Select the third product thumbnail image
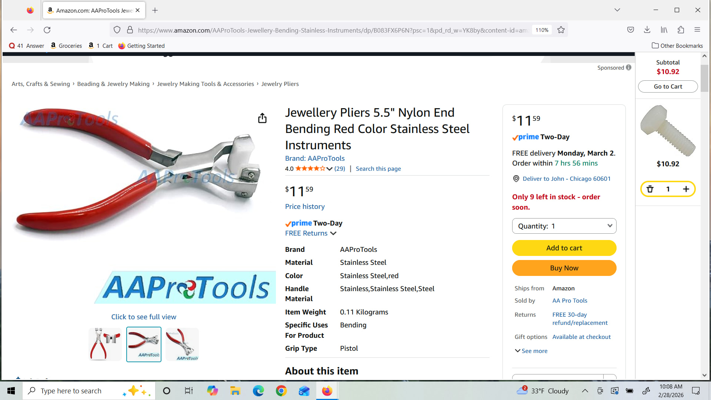 [182, 344]
